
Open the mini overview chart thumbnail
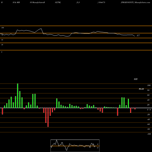point(75,146)
